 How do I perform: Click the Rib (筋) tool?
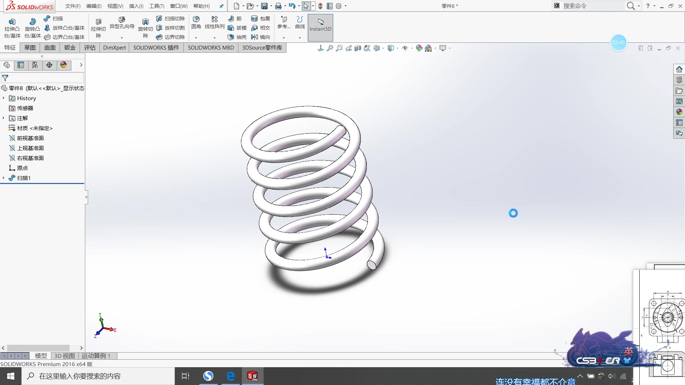click(x=235, y=19)
